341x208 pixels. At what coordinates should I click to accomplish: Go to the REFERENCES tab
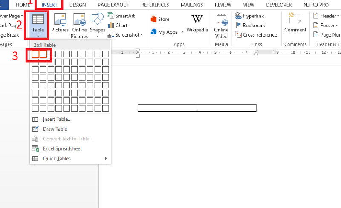tap(155, 5)
